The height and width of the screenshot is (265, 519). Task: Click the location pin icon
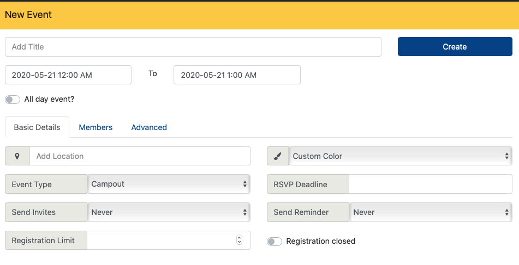17,156
